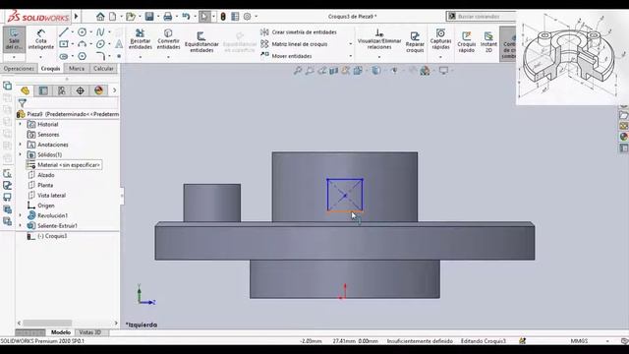Screen dimensions: 629x354
Task: Click Capturas rápidas tool
Action: (440, 38)
